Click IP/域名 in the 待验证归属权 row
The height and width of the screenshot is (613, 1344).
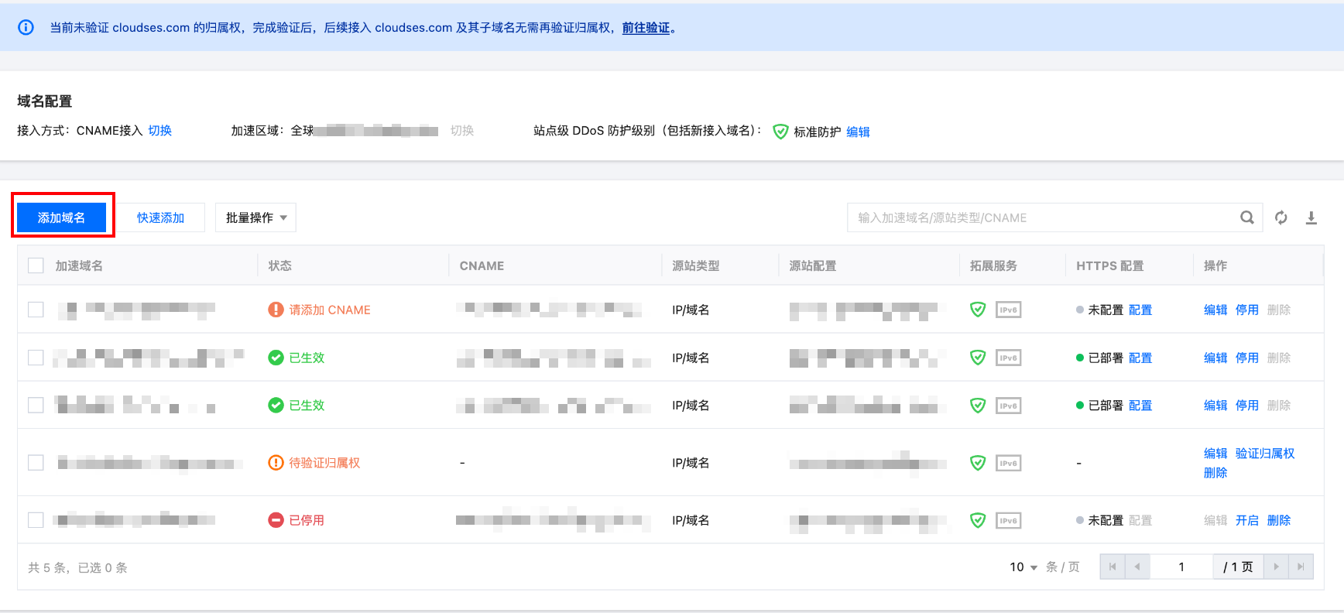[691, 463]
